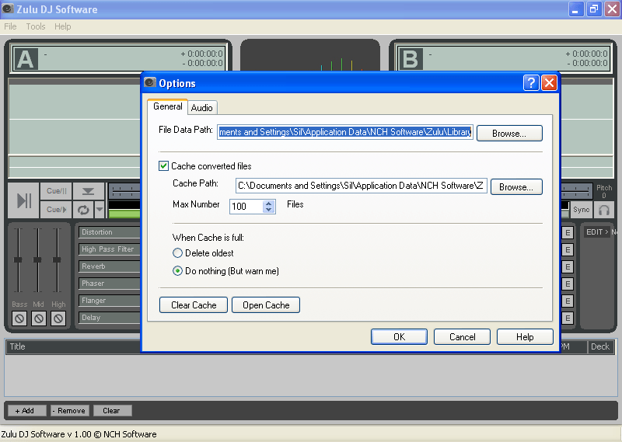Click the Zulu DJ title bar app icon
The width and height of the screenshot is (622, 442).
(x=8, y=9)
